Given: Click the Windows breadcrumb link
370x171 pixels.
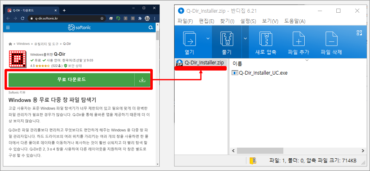Looking at the screenshot, I should [x=23, y=44].
